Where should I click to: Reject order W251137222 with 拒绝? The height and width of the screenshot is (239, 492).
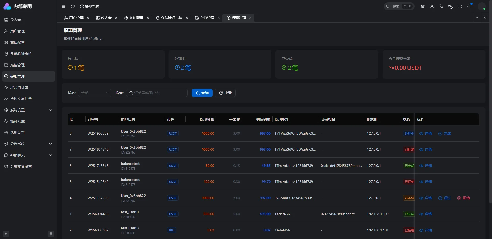464,198
